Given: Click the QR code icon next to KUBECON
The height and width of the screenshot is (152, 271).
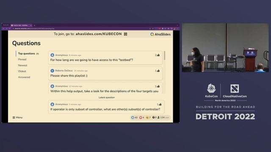Looking at the screenshot, I should [x=126, y=34].
